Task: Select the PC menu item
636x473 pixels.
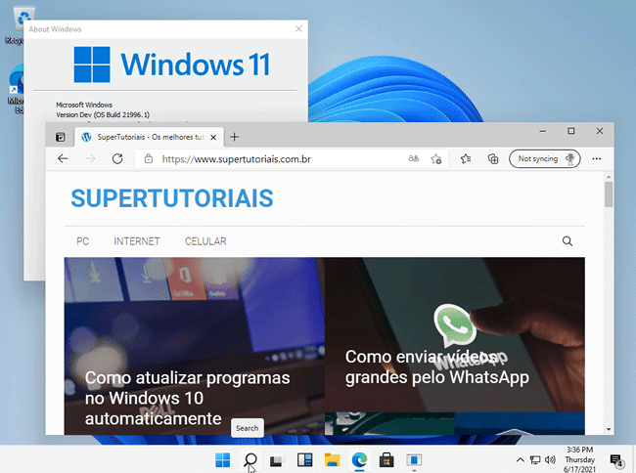Action: point(83,241)
